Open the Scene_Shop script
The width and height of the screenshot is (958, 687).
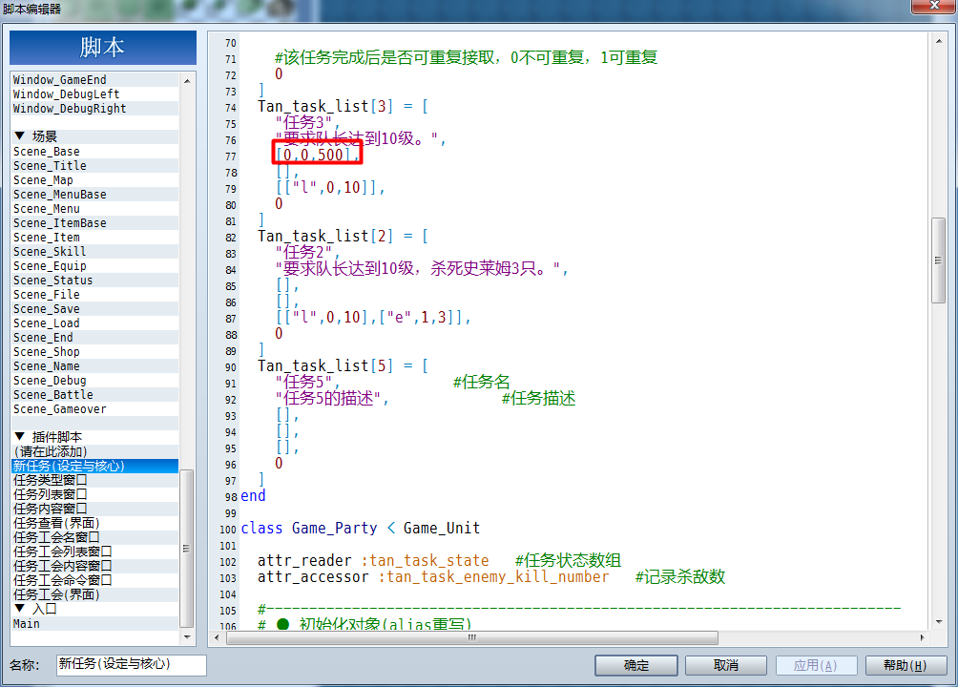coord(95,351)
